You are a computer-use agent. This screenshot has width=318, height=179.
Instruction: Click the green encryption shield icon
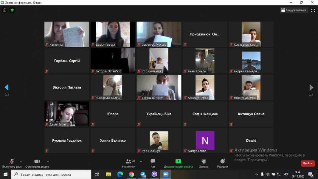point(12,10)
